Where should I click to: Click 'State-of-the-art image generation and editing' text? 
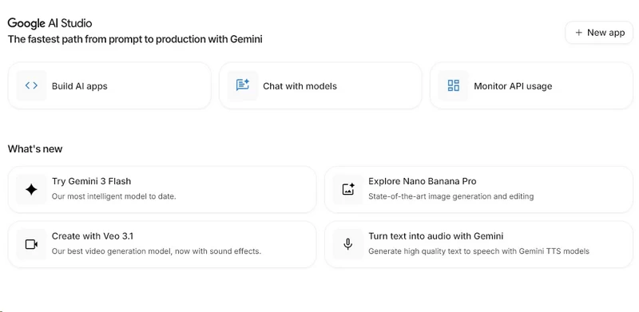click(451, 196)
